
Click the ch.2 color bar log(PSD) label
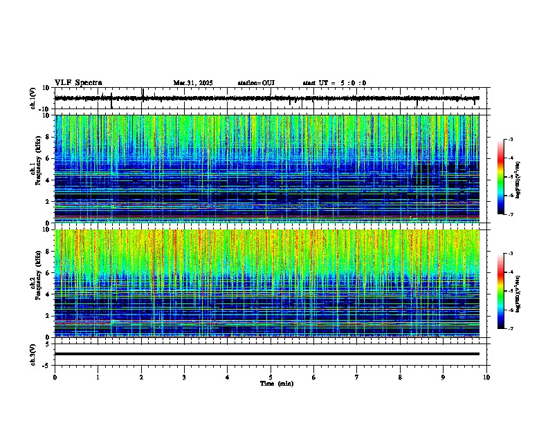(x=518, y=294)
